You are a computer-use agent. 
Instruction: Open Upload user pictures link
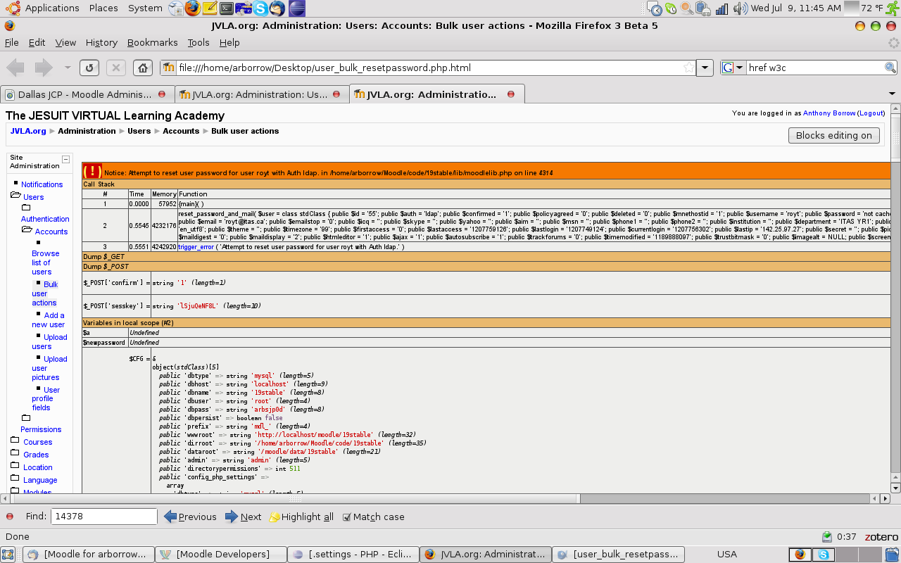click(49, 368)
